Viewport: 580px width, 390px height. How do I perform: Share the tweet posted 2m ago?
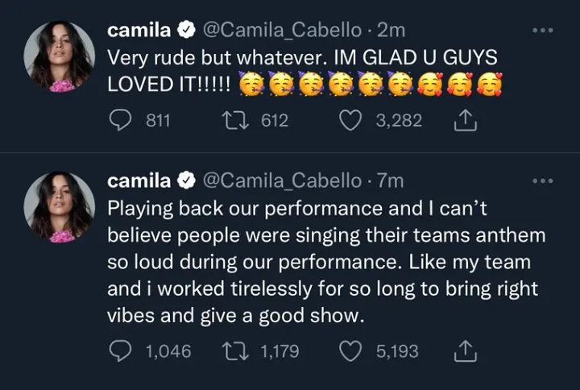point(466,121)
